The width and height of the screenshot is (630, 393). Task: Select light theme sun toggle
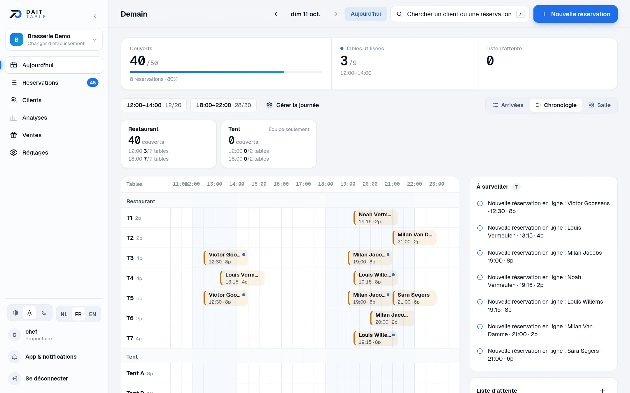(29, 313)
